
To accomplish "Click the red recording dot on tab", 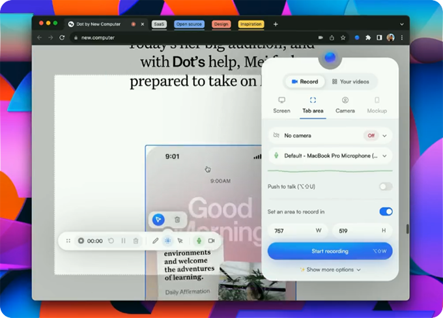I will [134, 24].
